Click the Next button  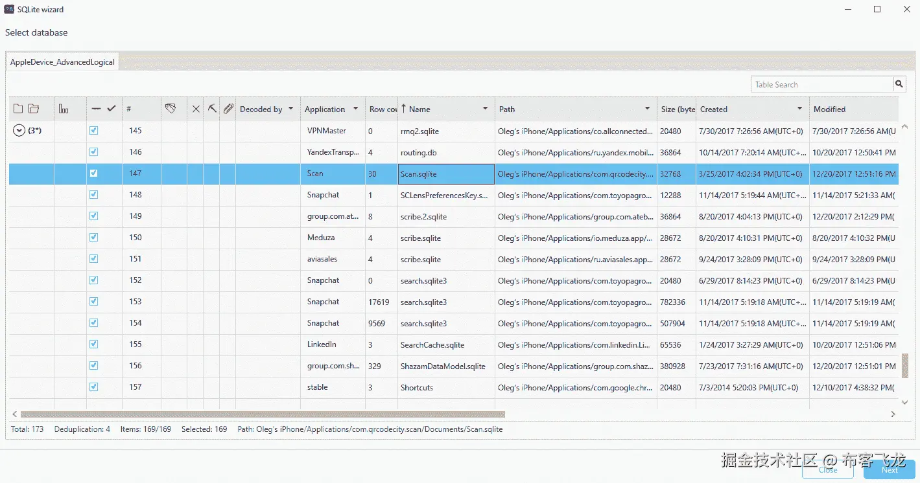890,470
